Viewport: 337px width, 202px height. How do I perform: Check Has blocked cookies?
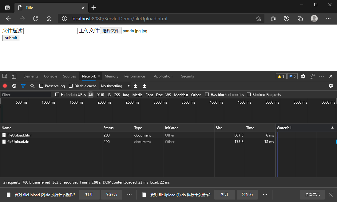tap(207, 94)
